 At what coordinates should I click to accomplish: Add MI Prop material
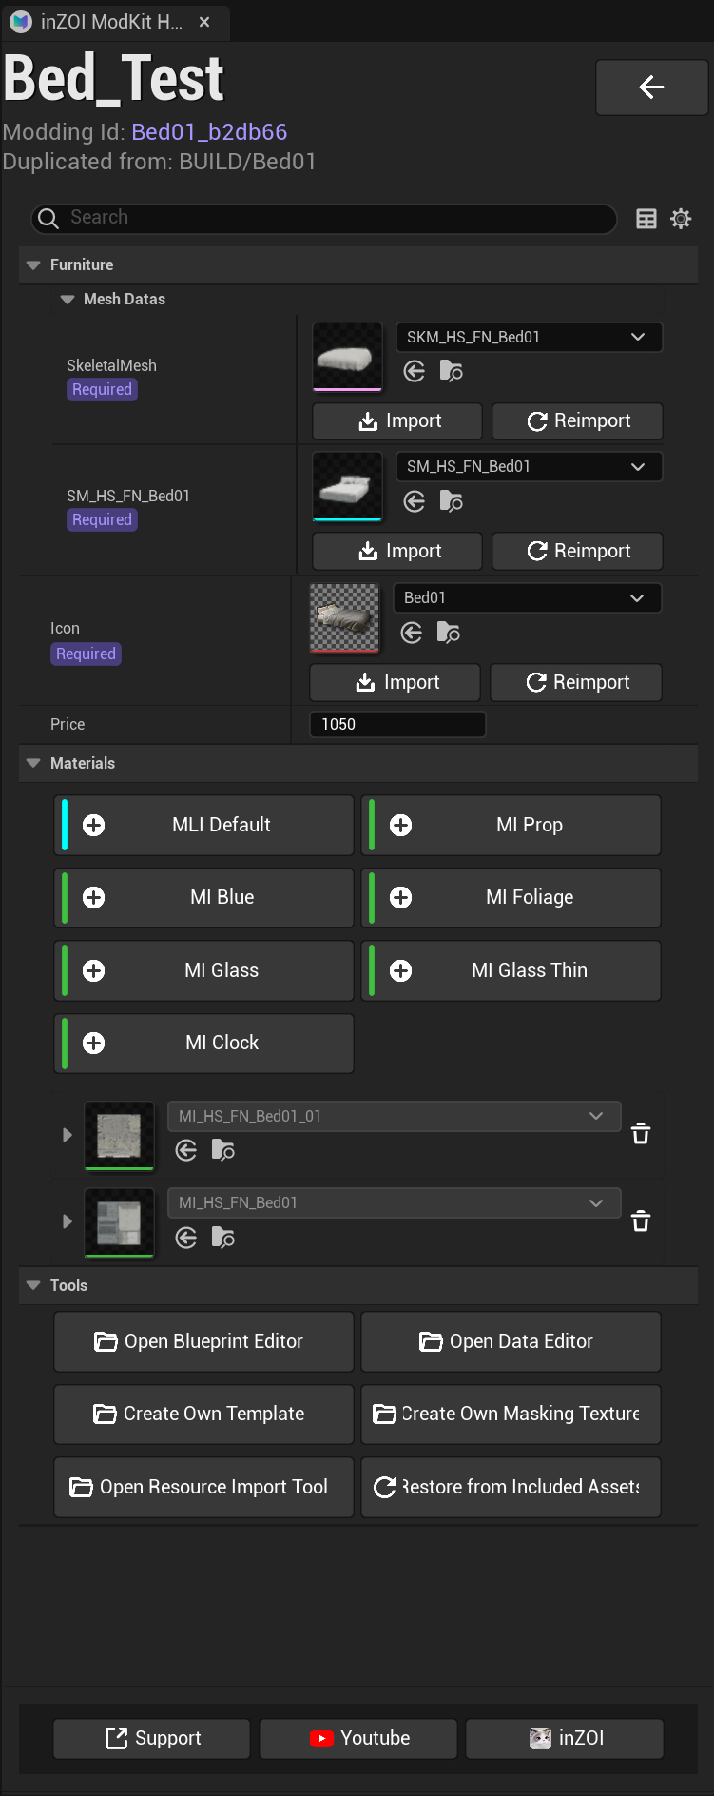pyautogui.click(x=511, y=825)
